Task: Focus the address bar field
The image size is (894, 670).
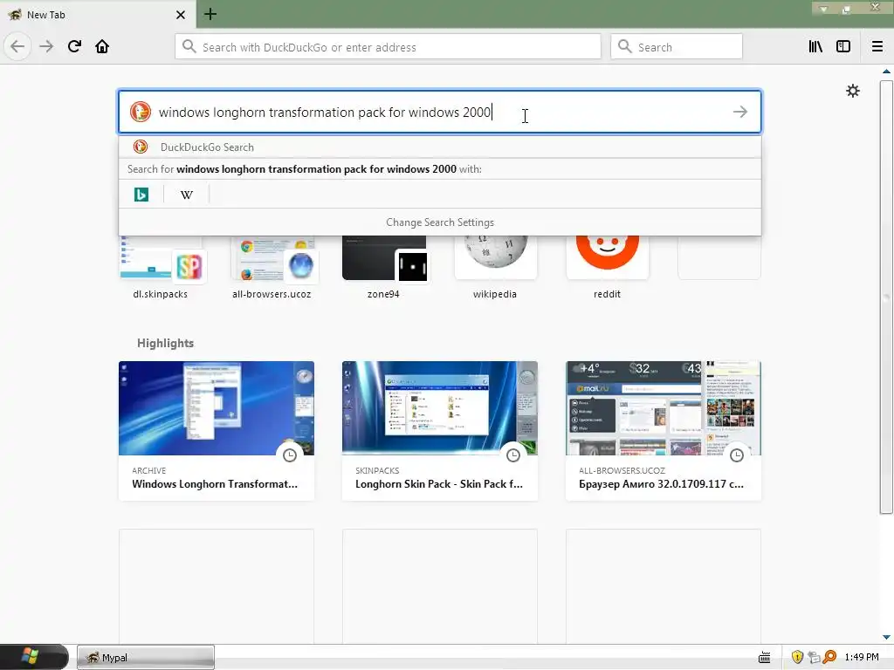Action: pyautogui.click(x=388, y=47)
